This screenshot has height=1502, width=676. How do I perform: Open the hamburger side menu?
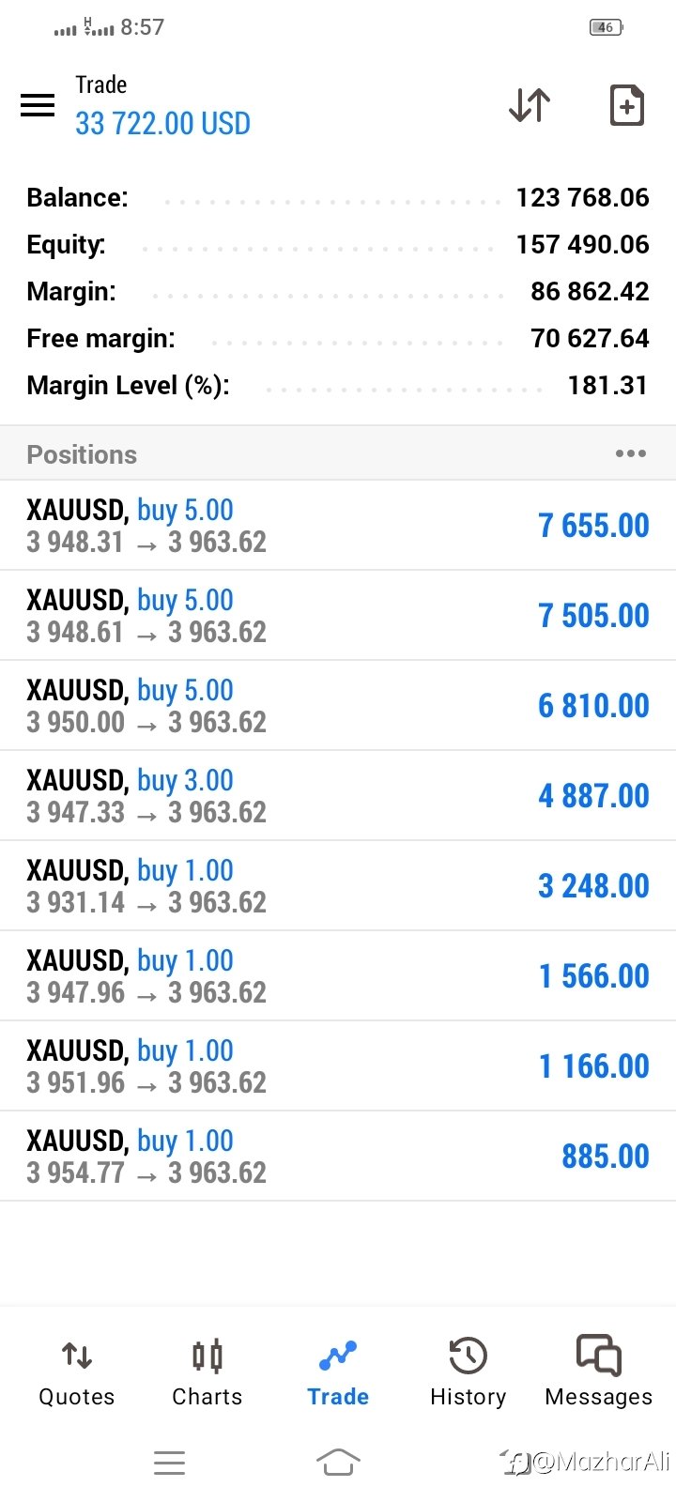38,104
